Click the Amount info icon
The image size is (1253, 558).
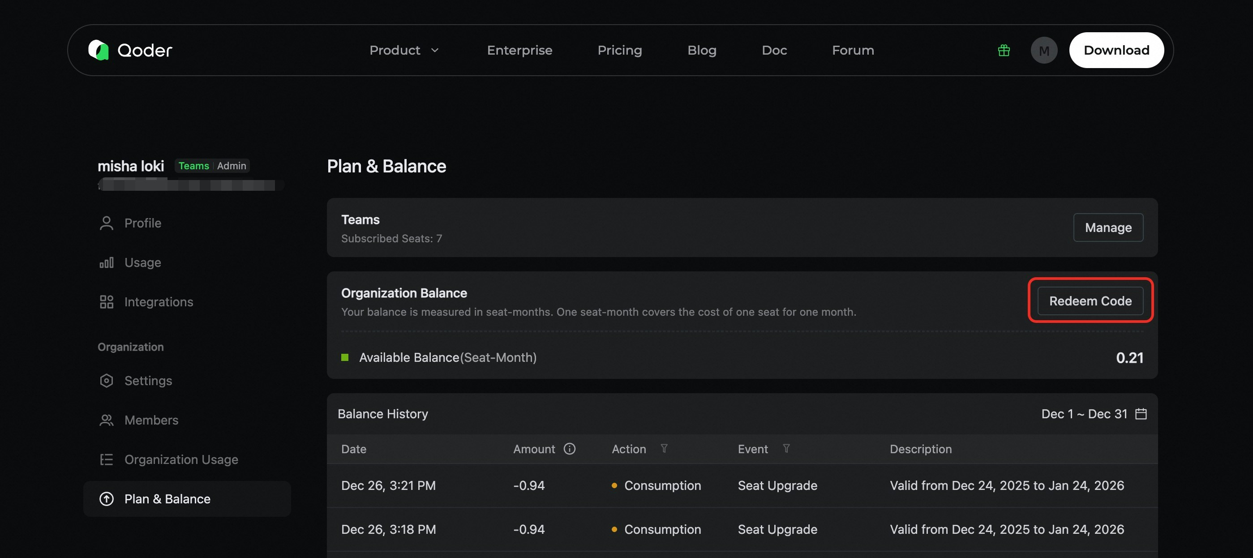[569, 449]
